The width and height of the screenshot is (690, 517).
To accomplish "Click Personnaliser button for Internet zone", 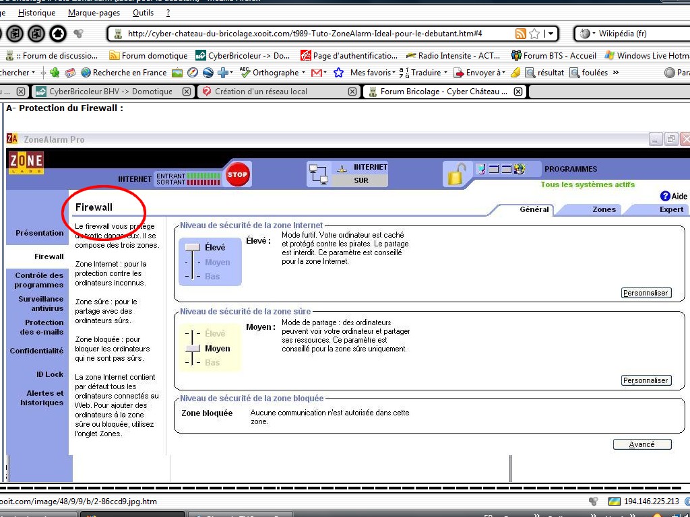I will point(646,293).
